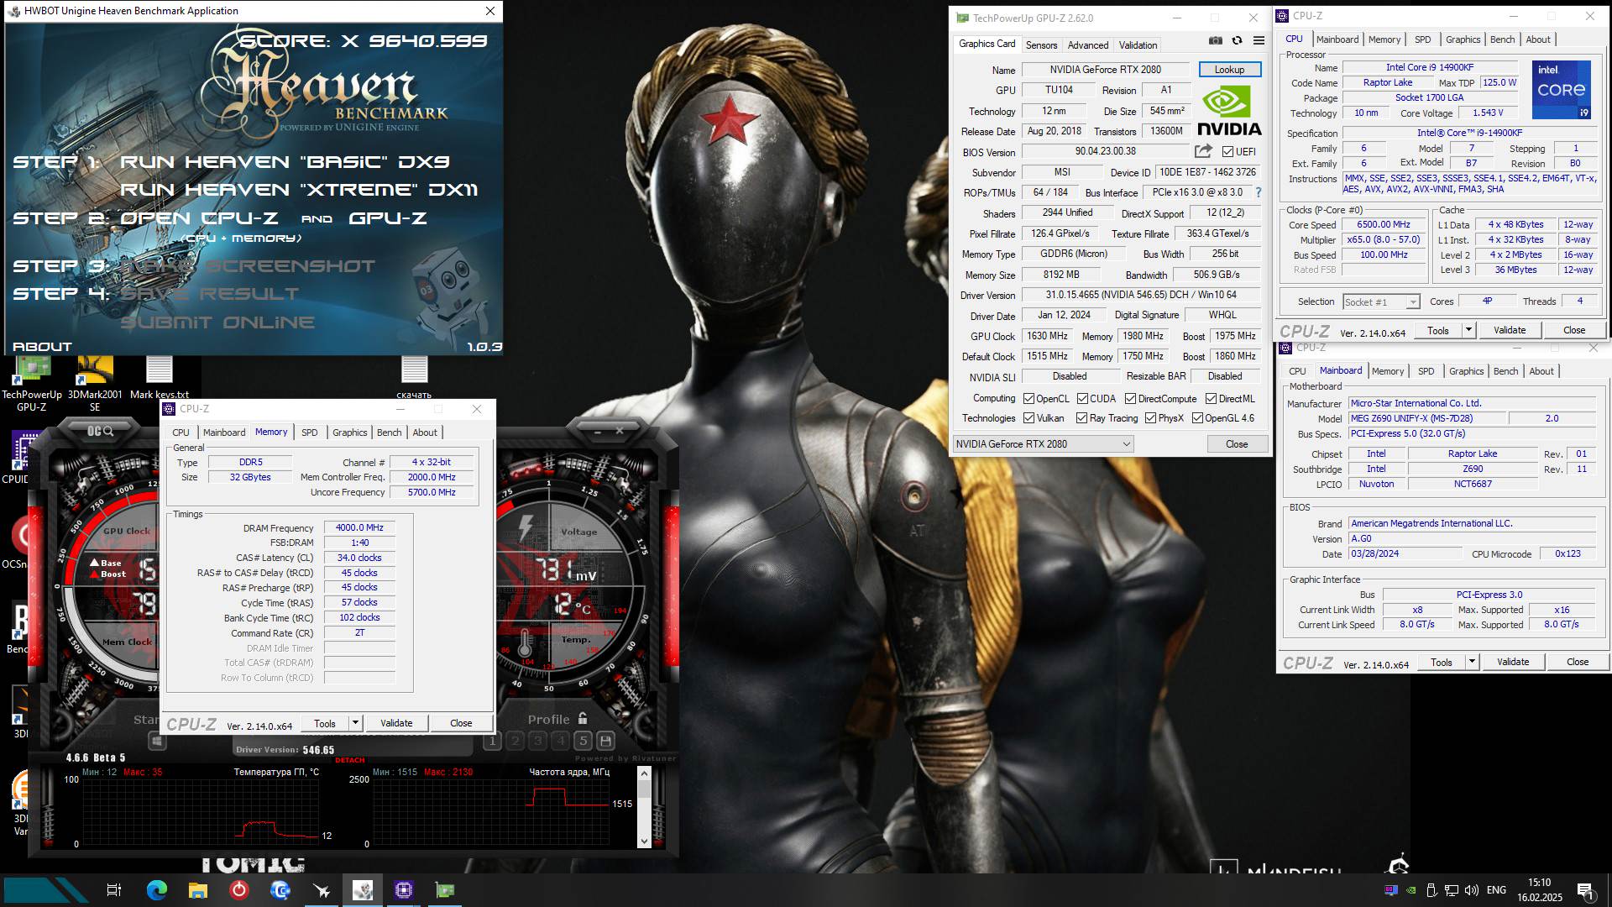Click the Close button in GPU-Z

click(1237, 443)
